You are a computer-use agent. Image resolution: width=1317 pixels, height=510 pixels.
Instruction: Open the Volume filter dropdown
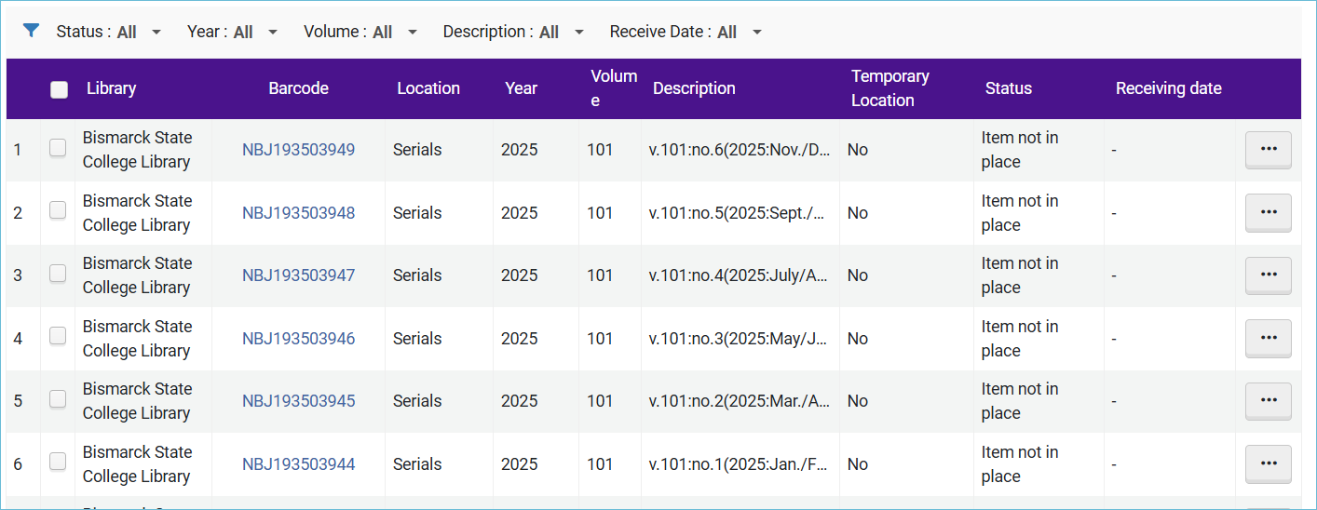[360, 32]
